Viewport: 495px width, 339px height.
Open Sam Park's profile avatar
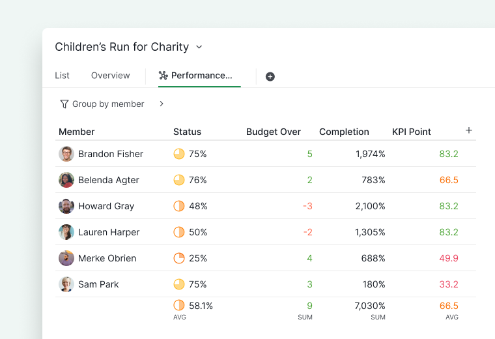[66, 284]
